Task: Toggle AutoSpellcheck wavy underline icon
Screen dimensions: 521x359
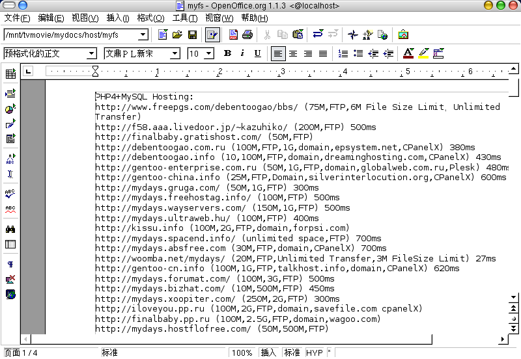Action: (x=10, y=209)
